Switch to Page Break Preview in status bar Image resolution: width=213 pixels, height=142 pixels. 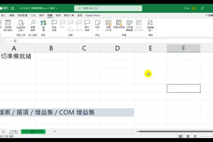[195, 136]
